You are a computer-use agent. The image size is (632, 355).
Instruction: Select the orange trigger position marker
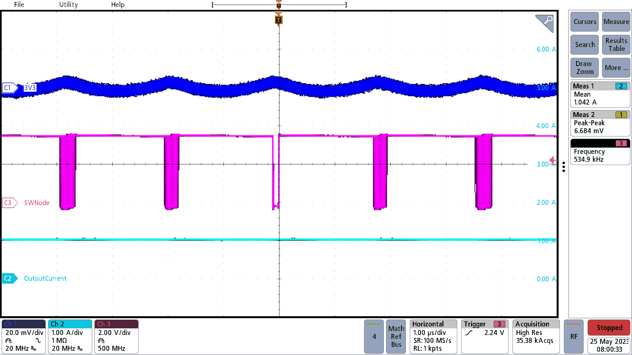pyautogui.click(x=279, y=20)
